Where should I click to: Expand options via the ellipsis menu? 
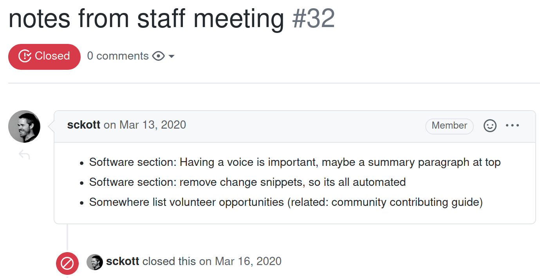pyautogui.click(x=513, y=125)
